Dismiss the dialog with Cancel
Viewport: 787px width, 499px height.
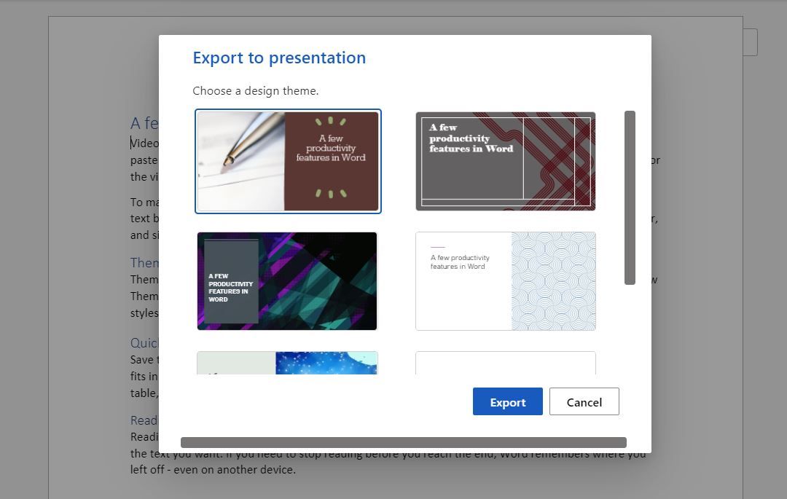tap(584, 401)
